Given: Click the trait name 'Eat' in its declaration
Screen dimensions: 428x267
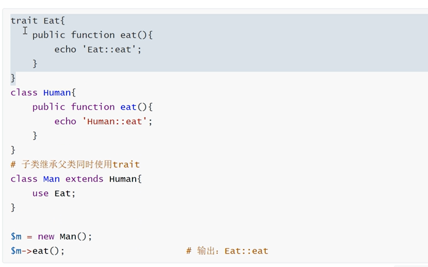Looking at the screenshot, I should pyautogui.click(x=51, y=21).
